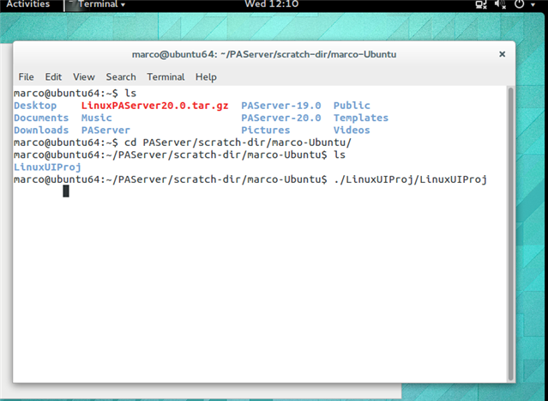
Task: Click the ./LinuxUIProj/LinuxUIProj command text
Action: click(410, 179)
